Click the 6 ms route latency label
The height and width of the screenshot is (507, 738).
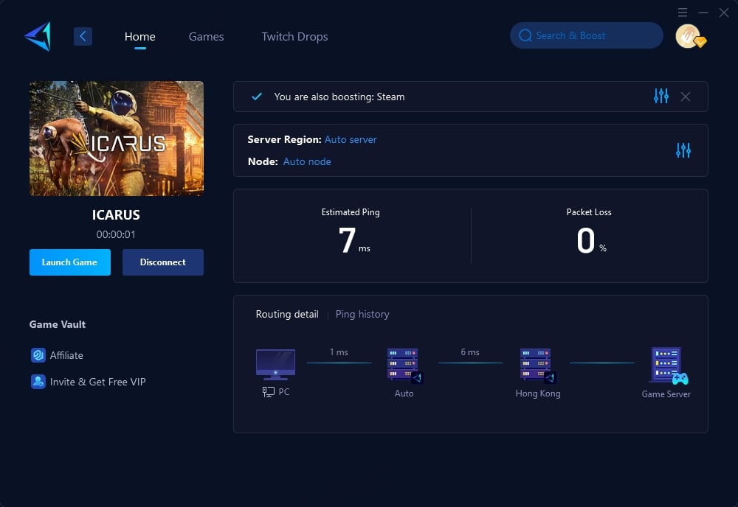pos(470,352)
